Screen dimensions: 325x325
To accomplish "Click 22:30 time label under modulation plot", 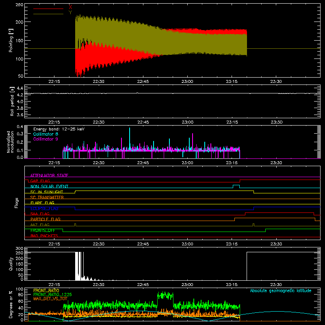I will [98, 163].
